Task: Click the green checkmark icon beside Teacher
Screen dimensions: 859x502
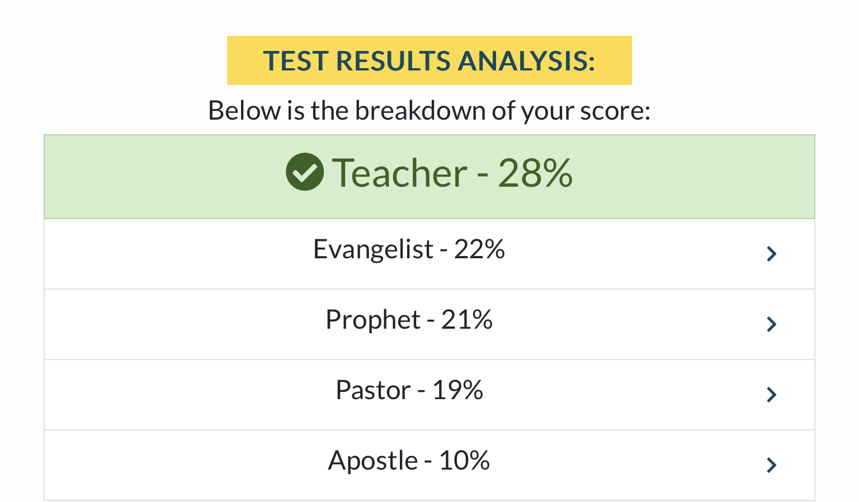Action: pos(304,172)
